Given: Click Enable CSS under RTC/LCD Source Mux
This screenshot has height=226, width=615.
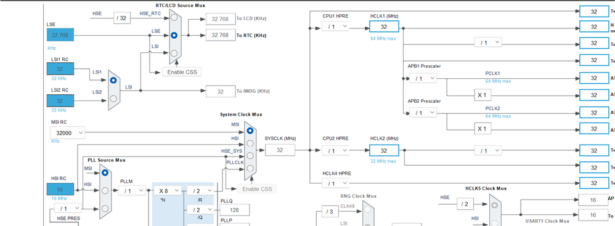Looking at the screenshot, I should click(182, 71).
